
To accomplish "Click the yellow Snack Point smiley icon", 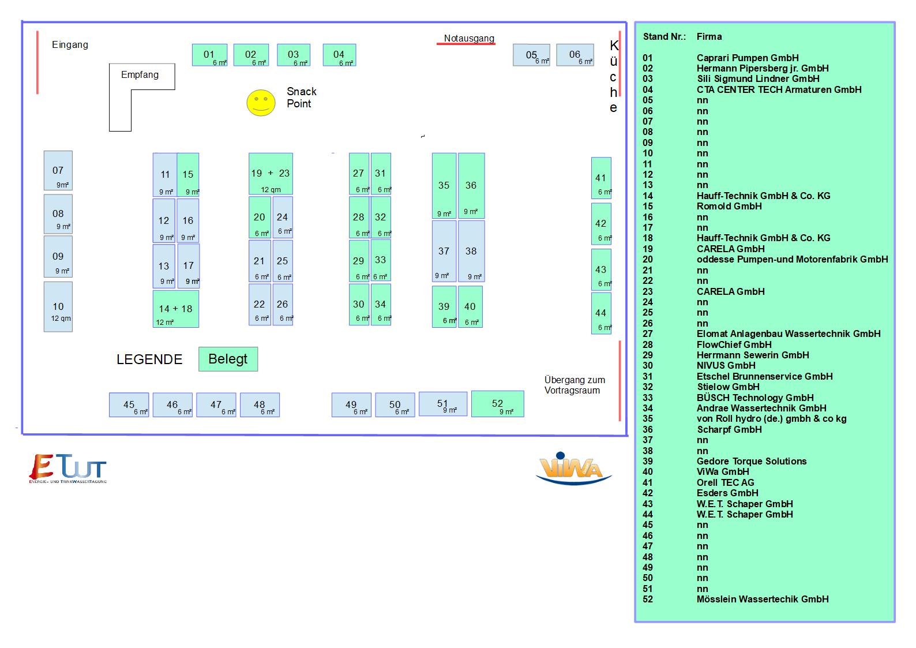I will (261, 103).
